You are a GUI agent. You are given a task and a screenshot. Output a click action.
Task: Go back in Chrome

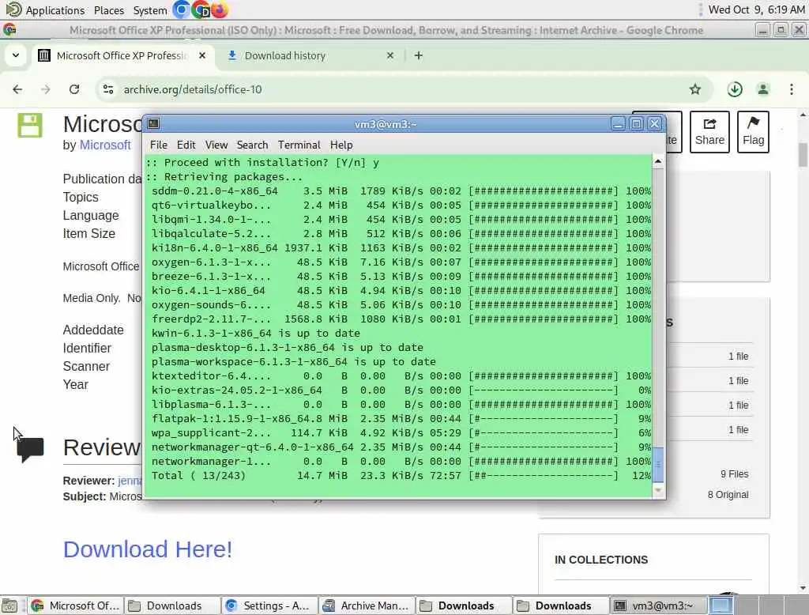coord(17,89)
